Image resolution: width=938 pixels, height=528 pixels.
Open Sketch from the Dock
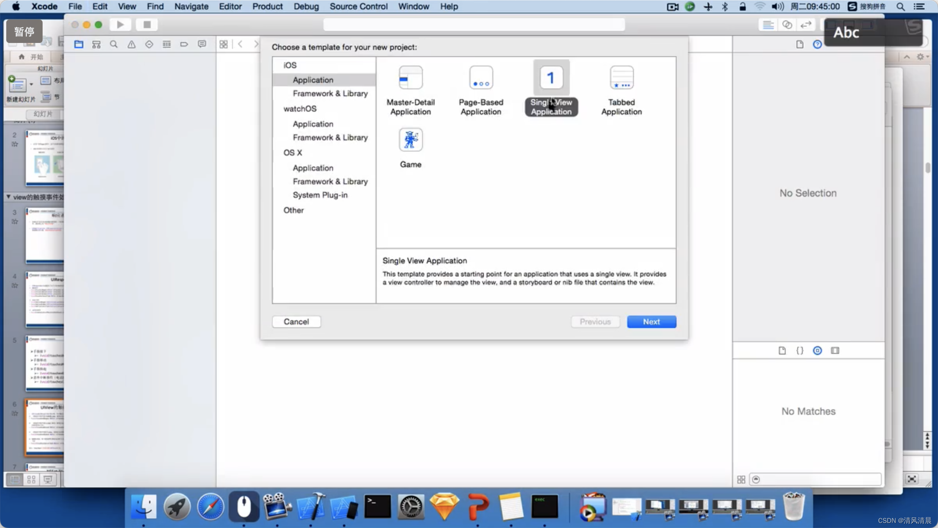tap(444, 507)
